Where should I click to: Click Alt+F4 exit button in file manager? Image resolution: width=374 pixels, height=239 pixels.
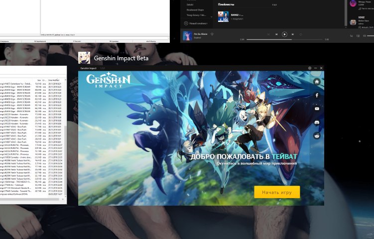[x=151, y=41]
